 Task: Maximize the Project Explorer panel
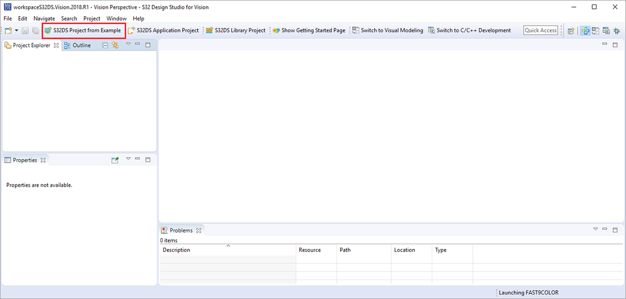pyautogui.click(x=148, y=45)
